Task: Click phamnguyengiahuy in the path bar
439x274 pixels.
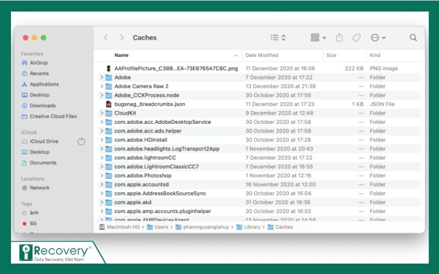Action: [x=202, y=227]
